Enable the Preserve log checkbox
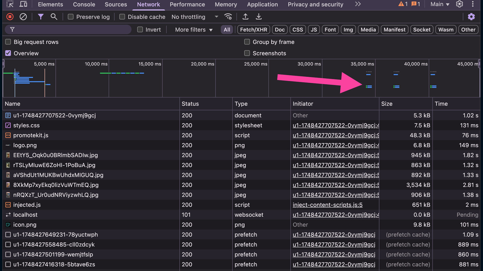Image resolution: width=483 pixels, height=271 pixels. point(71,17)
